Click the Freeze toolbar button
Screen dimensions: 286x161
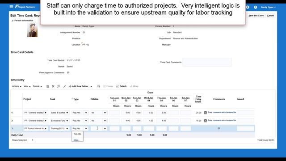[x=108, y=86]
